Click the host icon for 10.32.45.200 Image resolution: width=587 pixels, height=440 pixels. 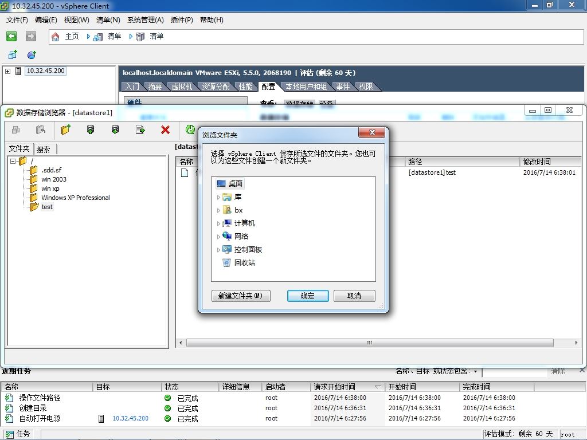18,70
